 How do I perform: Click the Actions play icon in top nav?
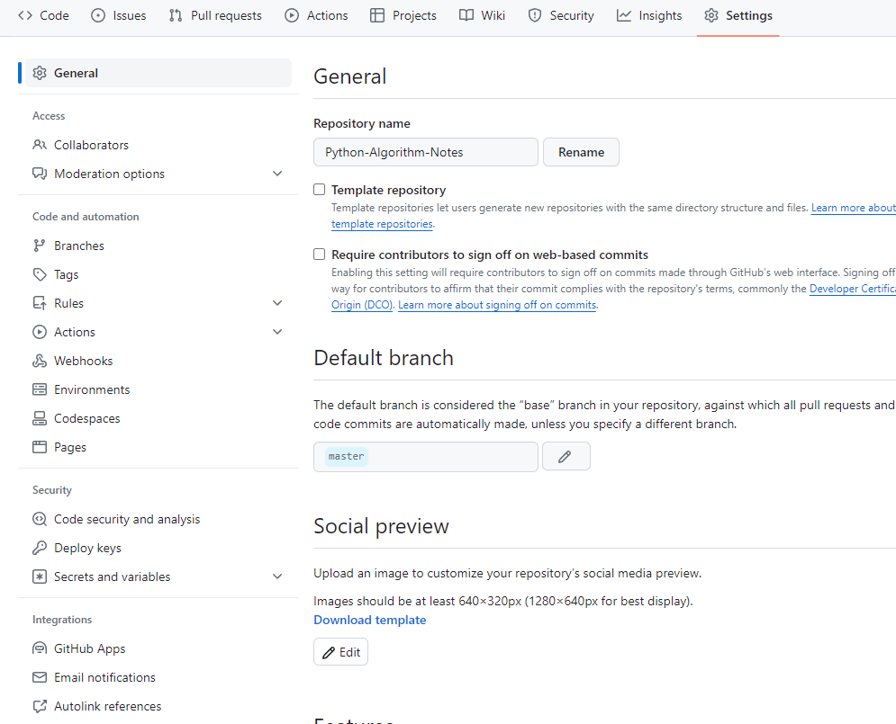click(x=292, y=15)
